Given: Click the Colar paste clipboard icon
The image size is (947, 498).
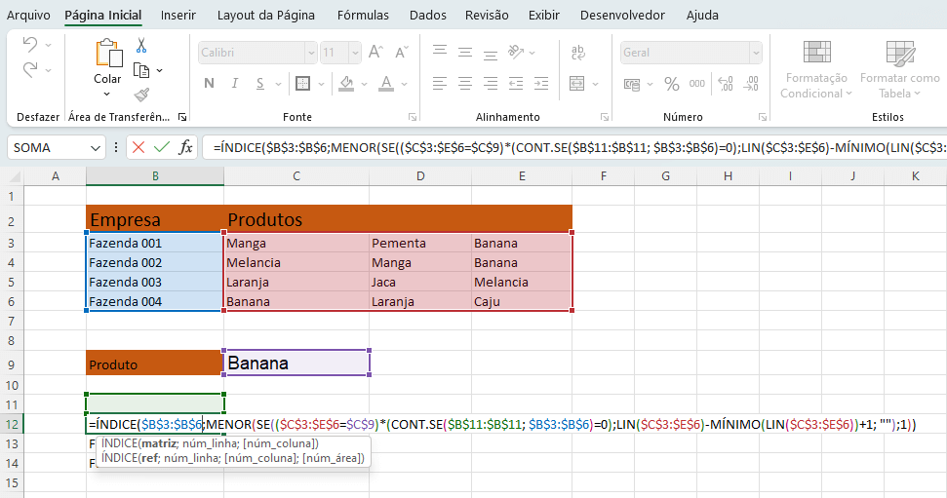Looking at the screenshot, I should pos(108,53).
